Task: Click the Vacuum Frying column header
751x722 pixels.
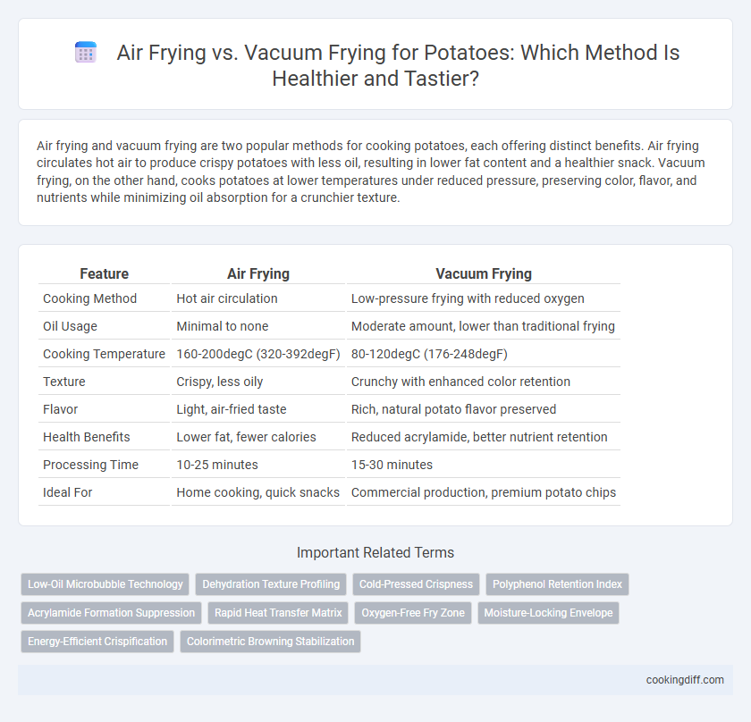Action: point(484,273)
